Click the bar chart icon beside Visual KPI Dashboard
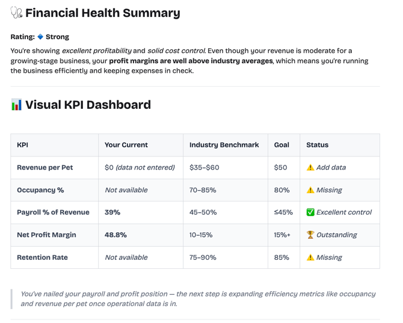Screen dimensions: 403x323 [x=16, y=105]
